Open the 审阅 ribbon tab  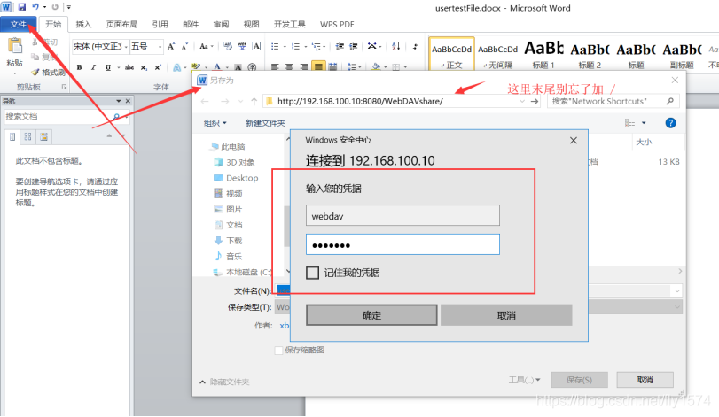point(221,24)
